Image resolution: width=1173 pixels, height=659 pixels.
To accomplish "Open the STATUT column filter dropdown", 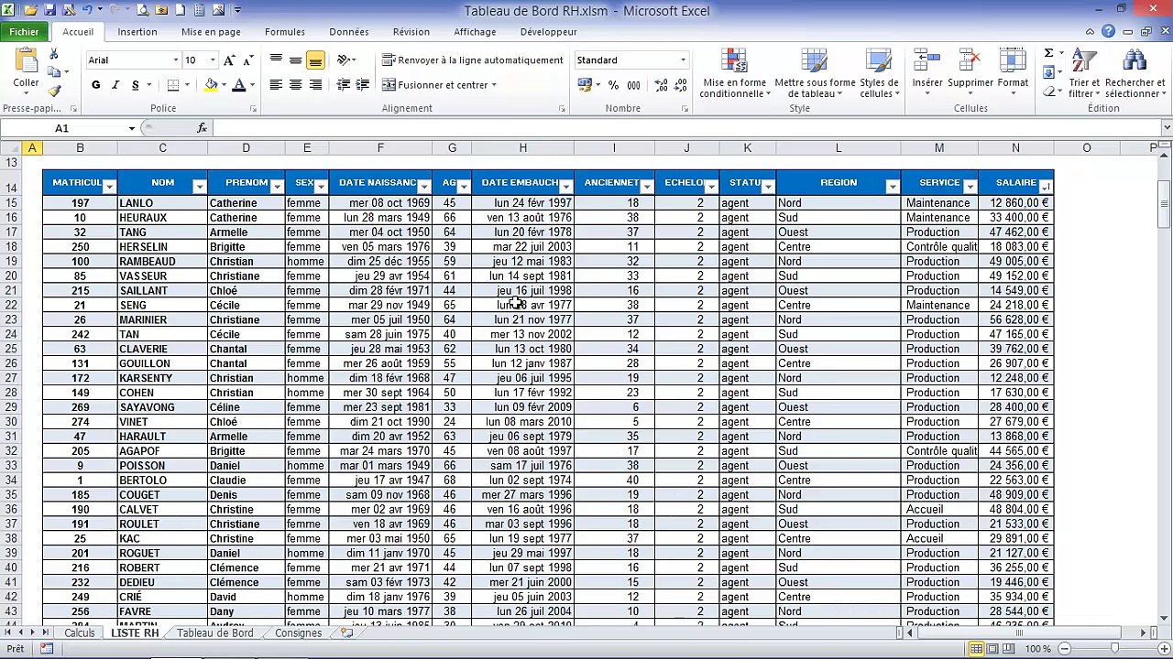I will [768, 187].
